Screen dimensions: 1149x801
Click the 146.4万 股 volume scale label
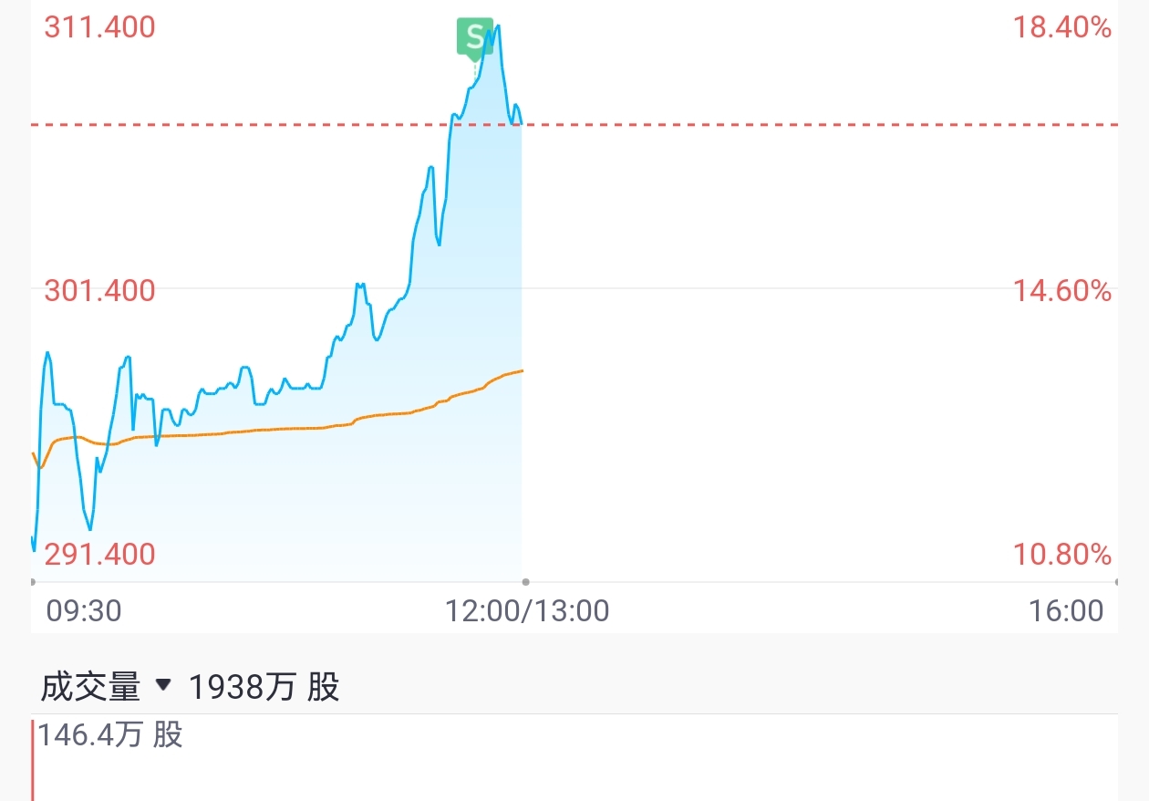click(110, 734)
